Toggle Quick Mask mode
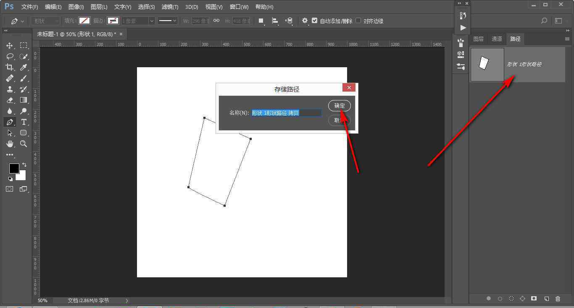This screenshot has height=308, width=574. click(x=10, y=189)
